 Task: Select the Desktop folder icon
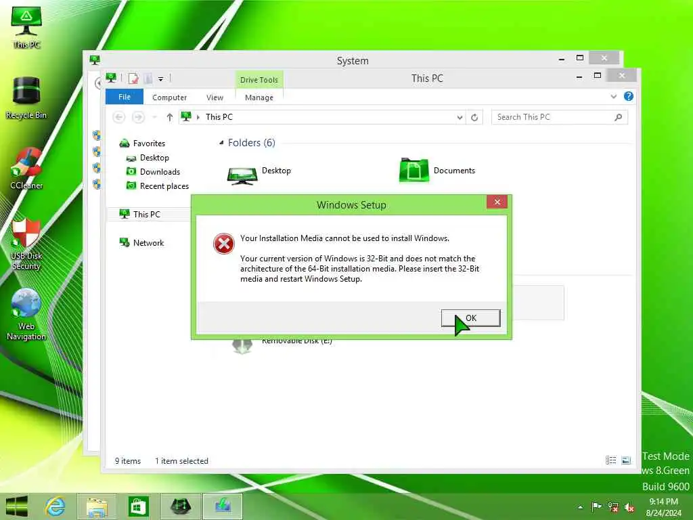click(x=242, y=175)
